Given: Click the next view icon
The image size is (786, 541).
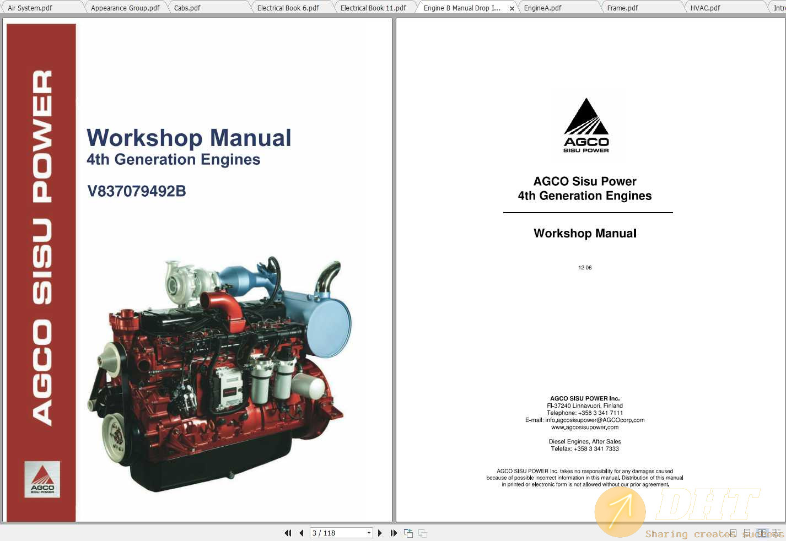Looking at the screenshot, I should pyautogui.click(x=423, y=533).
